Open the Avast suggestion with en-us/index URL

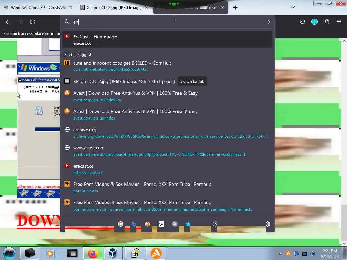click(167, 114)
